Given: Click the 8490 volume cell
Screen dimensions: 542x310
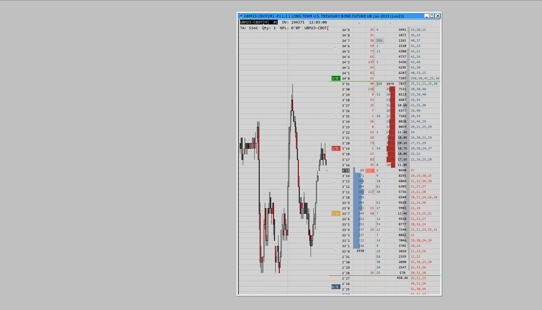Looking at the screenshot, I should (402, 170).
